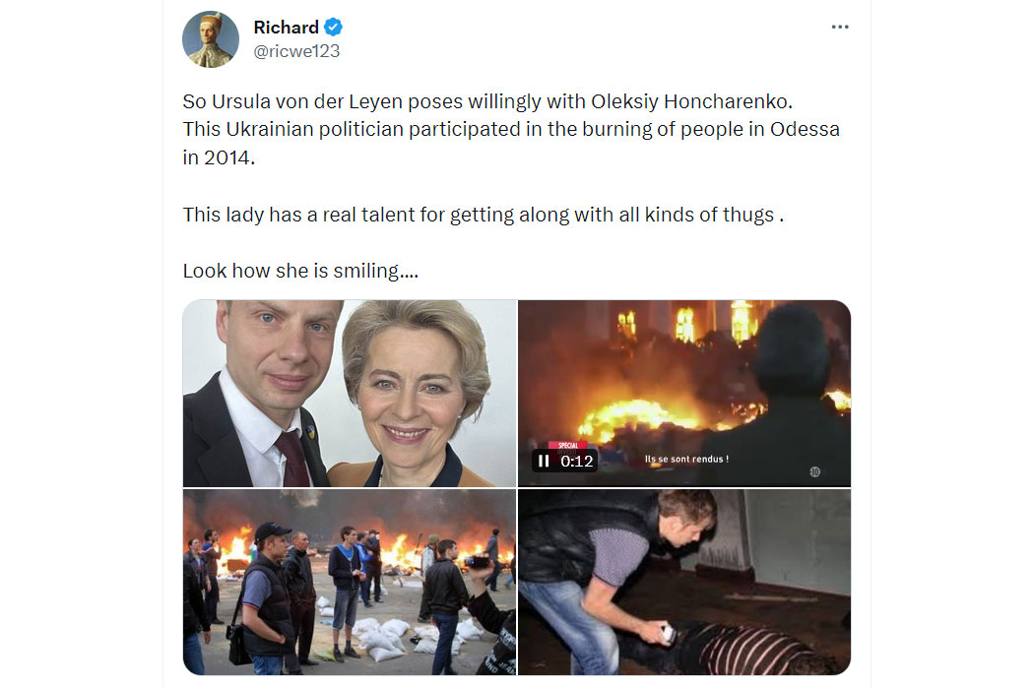Pause the video using the pause icon
This screenshot has width=1034, height=687.
544,461
